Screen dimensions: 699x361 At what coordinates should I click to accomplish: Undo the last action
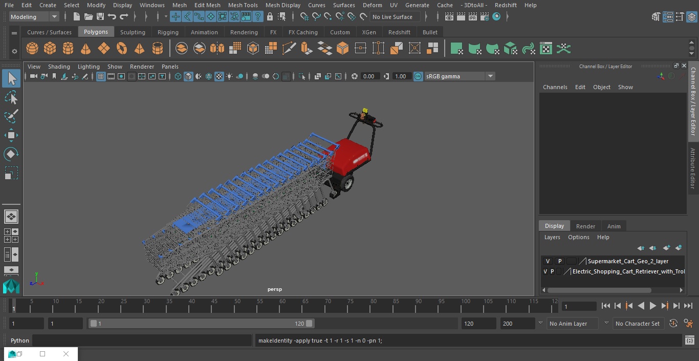click(x=112, y=17)
